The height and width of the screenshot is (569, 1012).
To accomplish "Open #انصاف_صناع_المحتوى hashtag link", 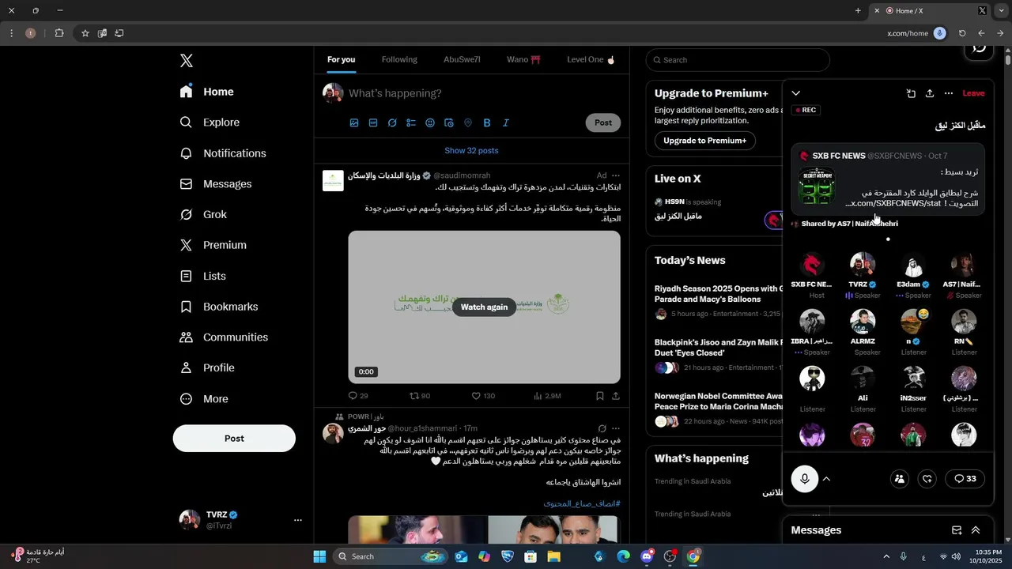I will 581,503.
